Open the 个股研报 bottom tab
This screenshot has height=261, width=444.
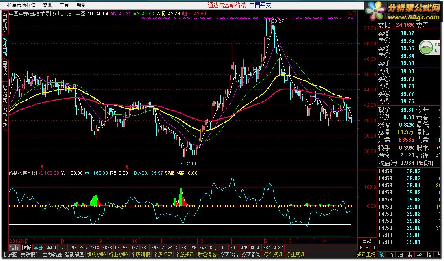pos(140,254)
